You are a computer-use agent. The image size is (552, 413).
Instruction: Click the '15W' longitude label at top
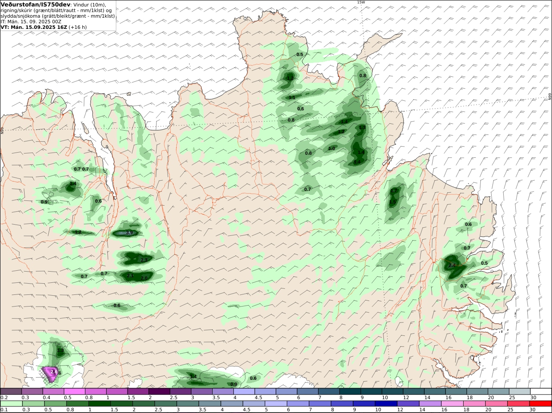[361, 2]
